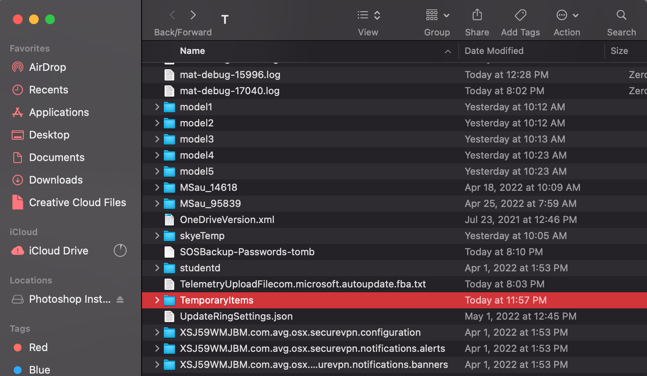
Task: Sort by the Name column header
Action: 192,51
